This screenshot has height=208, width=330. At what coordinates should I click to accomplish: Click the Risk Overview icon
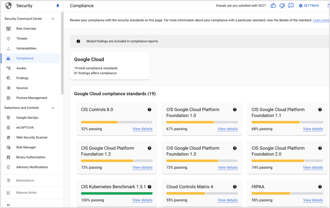(x=8, y=29)
